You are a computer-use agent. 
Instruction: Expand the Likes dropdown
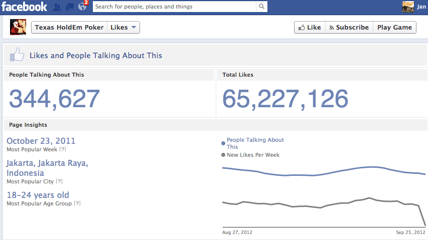tap(123, 27)
